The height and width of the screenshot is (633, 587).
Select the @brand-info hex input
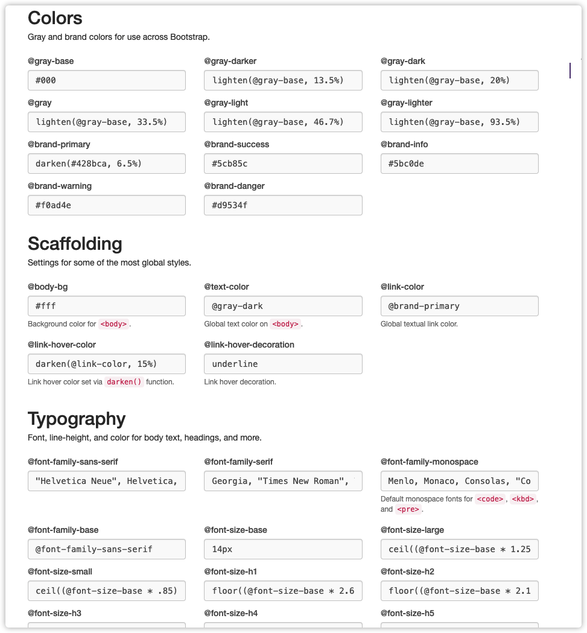click(x=459, y=164)
